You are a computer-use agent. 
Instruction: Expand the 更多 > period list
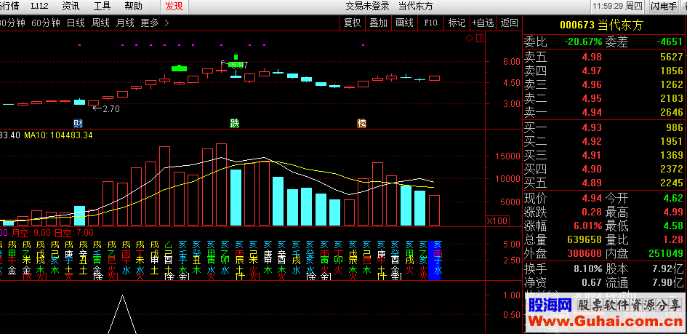tap(155, 23)
